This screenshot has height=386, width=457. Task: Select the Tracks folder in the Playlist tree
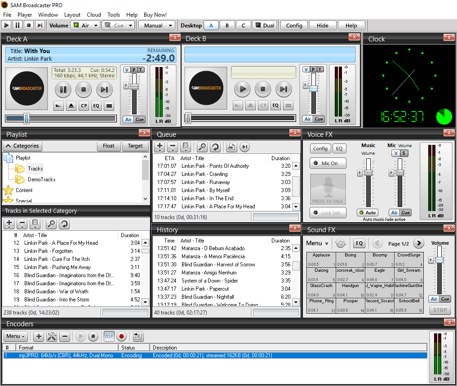pos(35,169)
